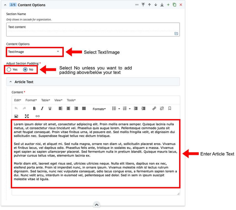Select No for Adjust Section Padding
Image resolution: width=236 pixels, height=210 pixels.
click(25, 69)
